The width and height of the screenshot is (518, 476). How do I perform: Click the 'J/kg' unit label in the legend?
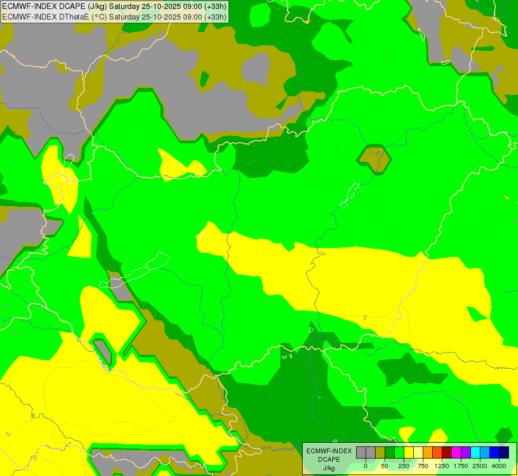(x=329, y=468)
